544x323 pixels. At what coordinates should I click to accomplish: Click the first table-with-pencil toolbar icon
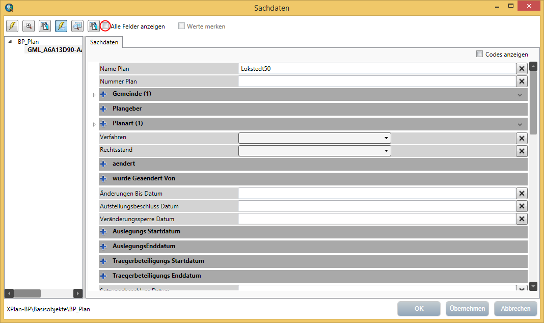[45, 25]
